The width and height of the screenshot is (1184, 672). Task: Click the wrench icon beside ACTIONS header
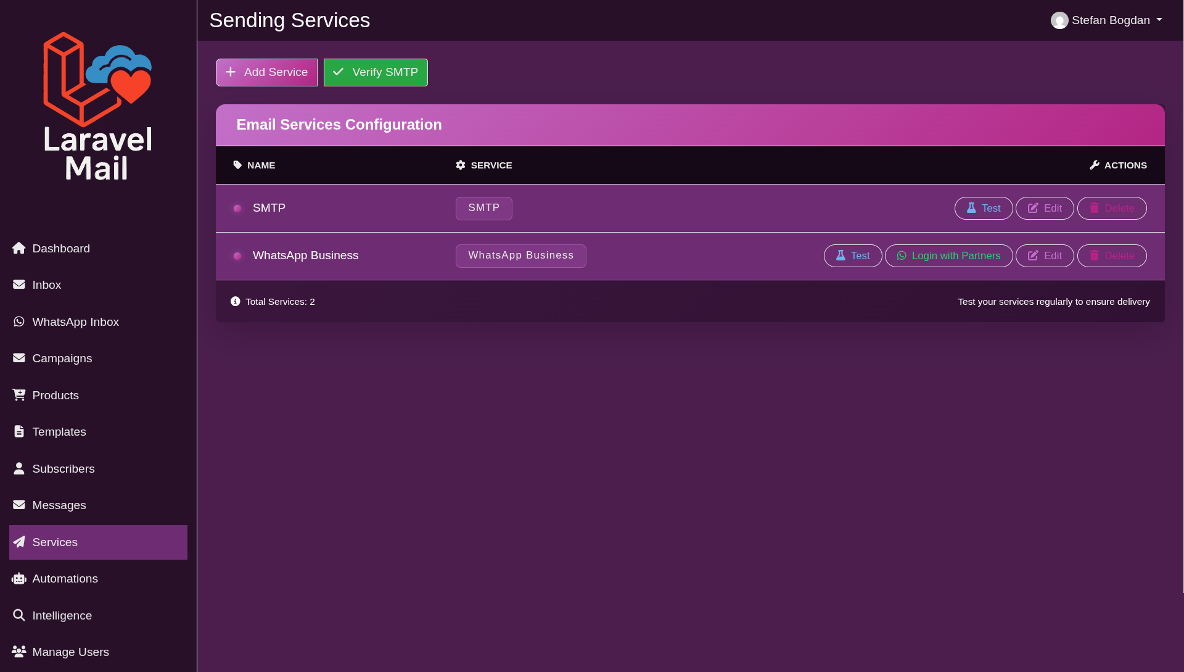click(x=1095, y=165)
